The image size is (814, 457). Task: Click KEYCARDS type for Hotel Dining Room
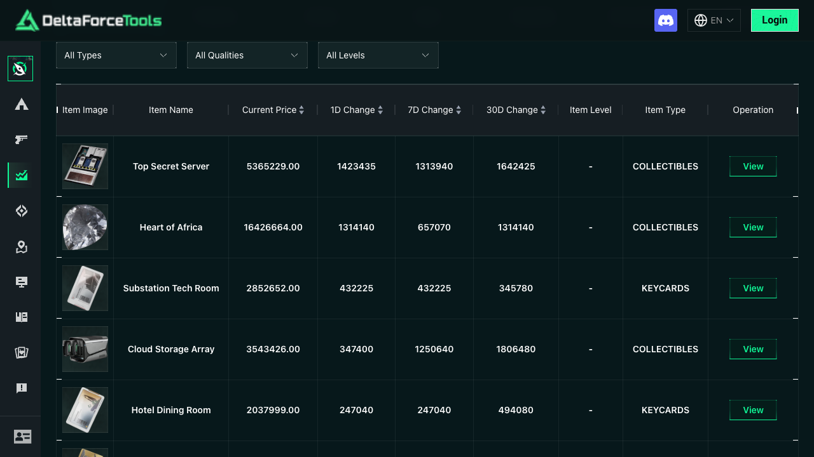tap(665, 410)
